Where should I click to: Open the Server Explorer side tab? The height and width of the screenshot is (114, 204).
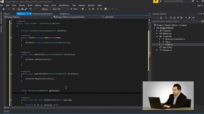click(1, 18)
